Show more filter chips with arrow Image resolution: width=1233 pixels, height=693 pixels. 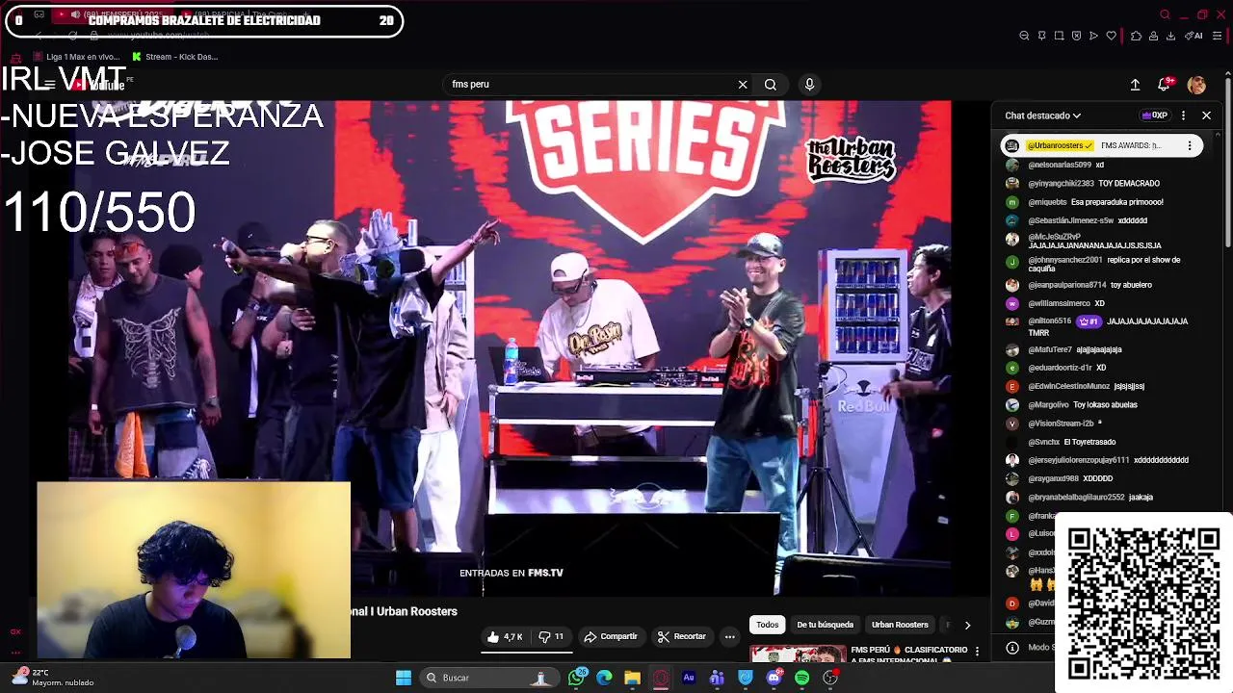[967, 625]
